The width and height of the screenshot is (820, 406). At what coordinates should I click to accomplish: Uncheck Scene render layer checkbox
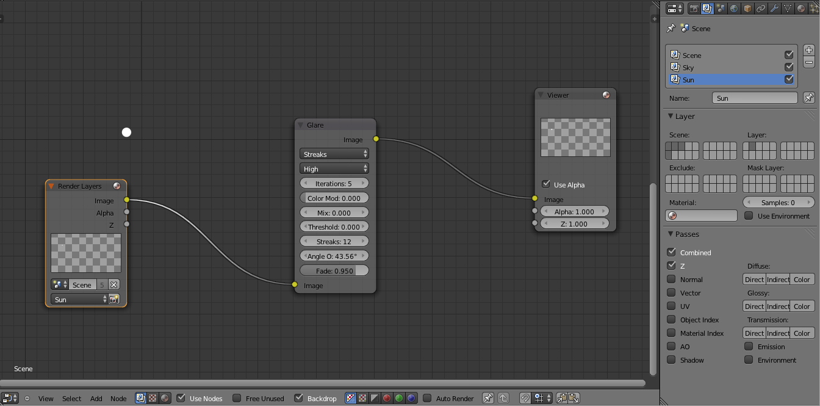[789, 55]
